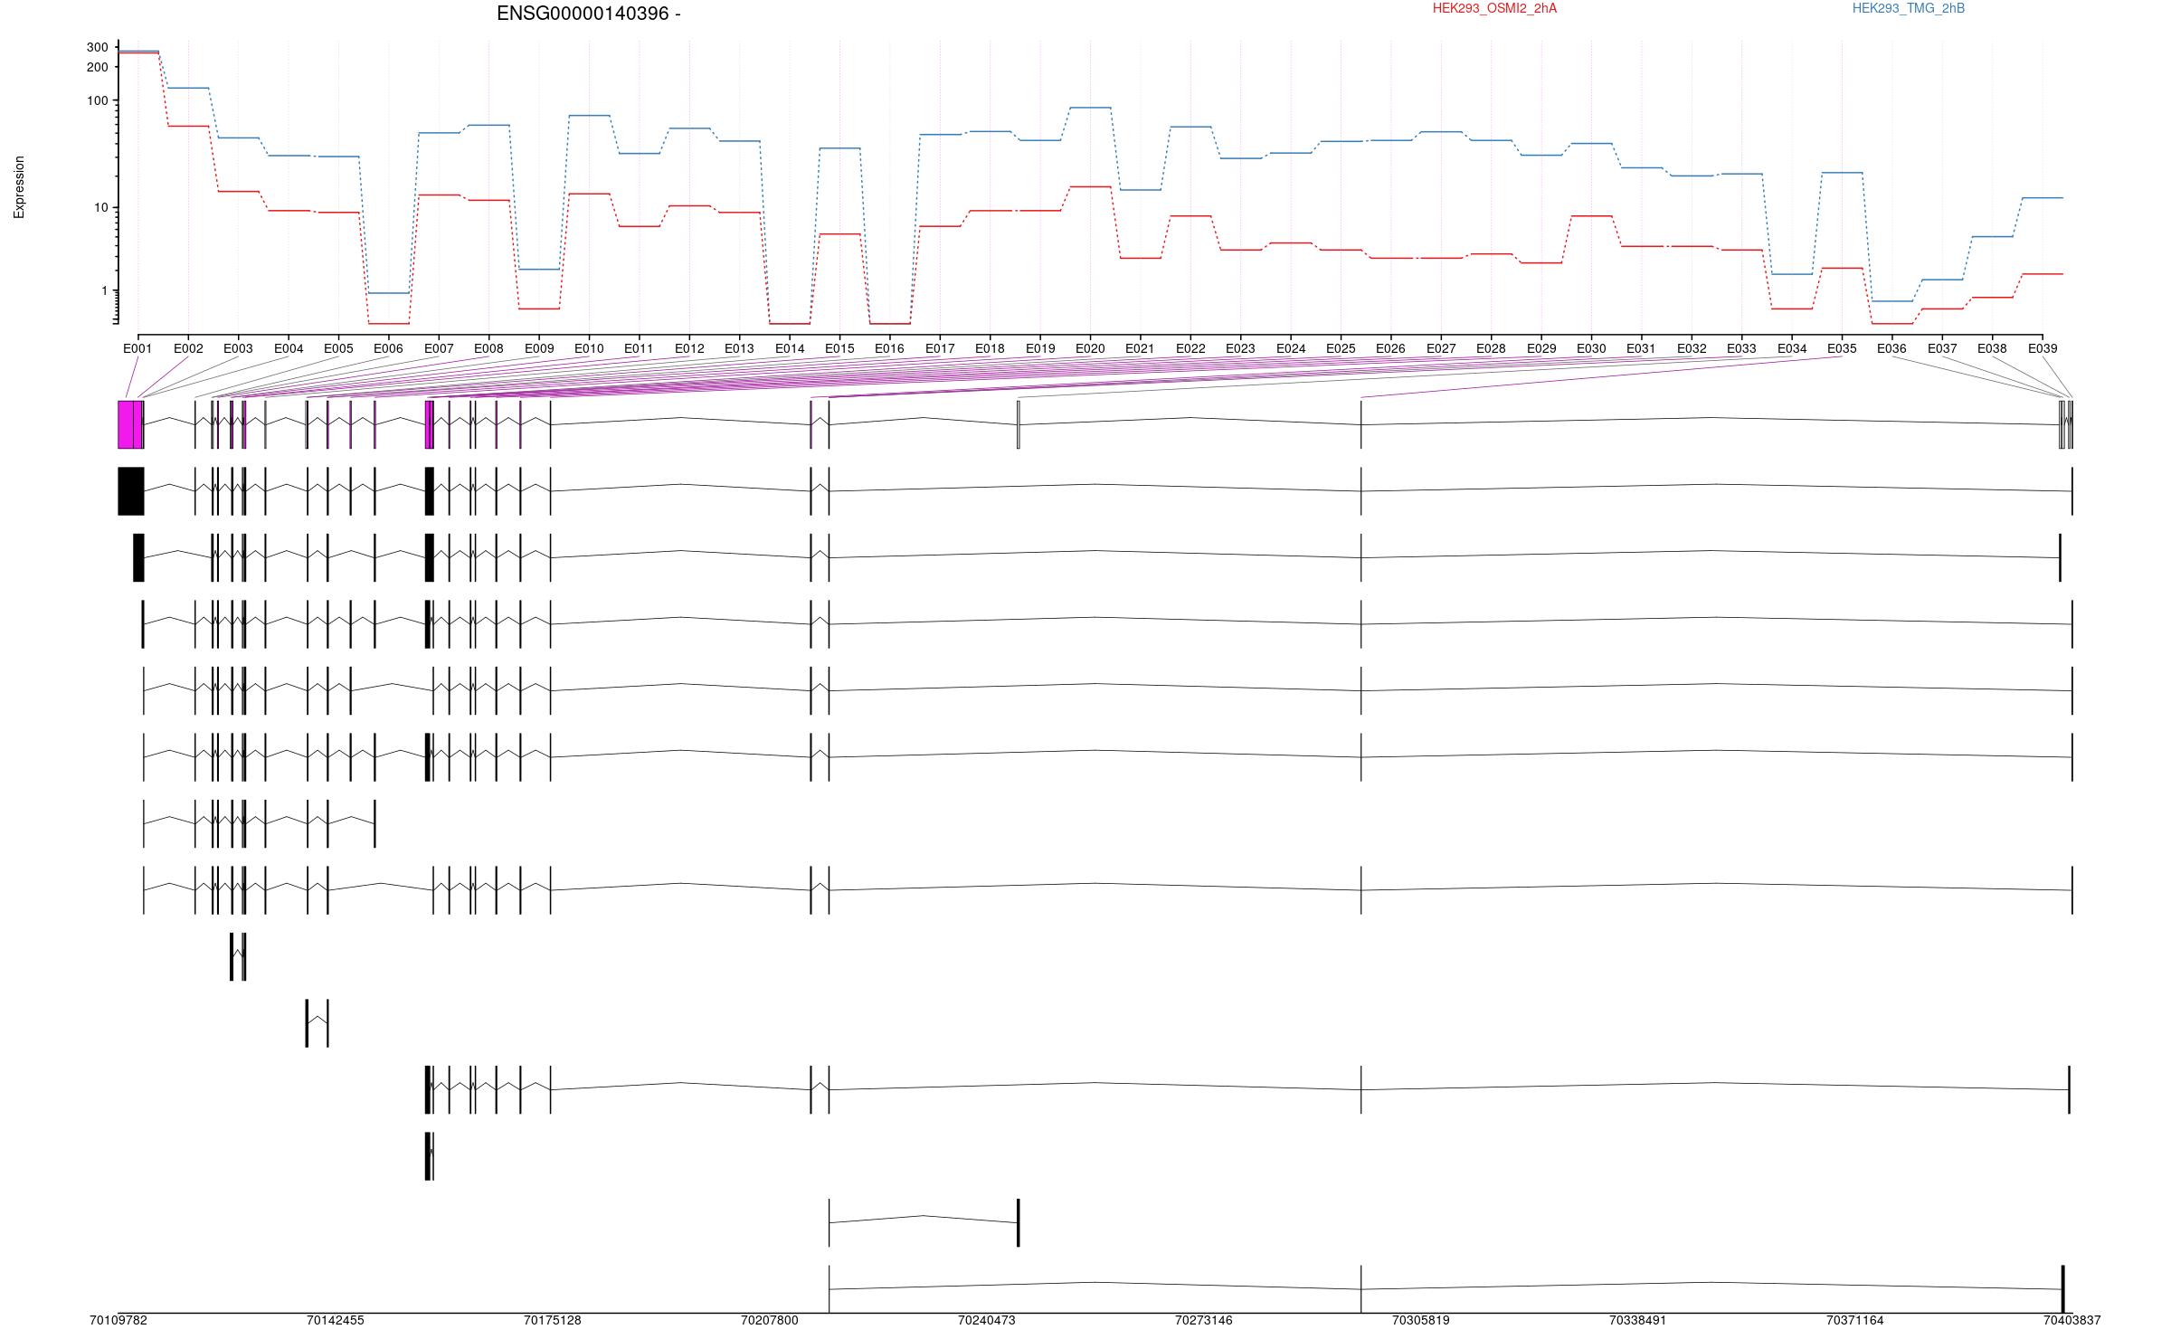Click genomic coordinate 70403837
2171x1339 pixels.
tap(2072, 1320)
